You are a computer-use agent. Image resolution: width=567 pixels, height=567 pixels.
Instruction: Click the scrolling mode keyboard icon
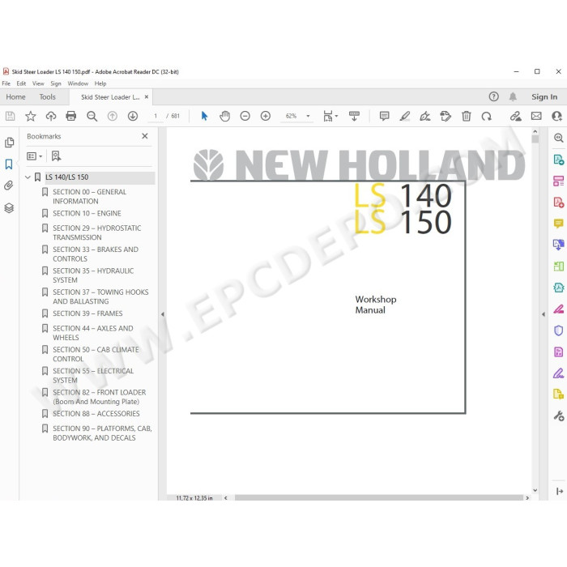pyautogui.click(x=354, y=116)
